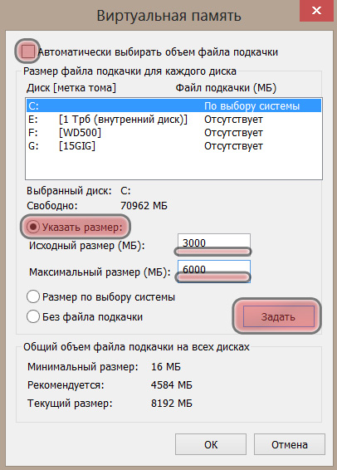Focus the Максимальный размер field containing 6000
The width and height of the screenshot is (337, 470).
click(214, 271)
